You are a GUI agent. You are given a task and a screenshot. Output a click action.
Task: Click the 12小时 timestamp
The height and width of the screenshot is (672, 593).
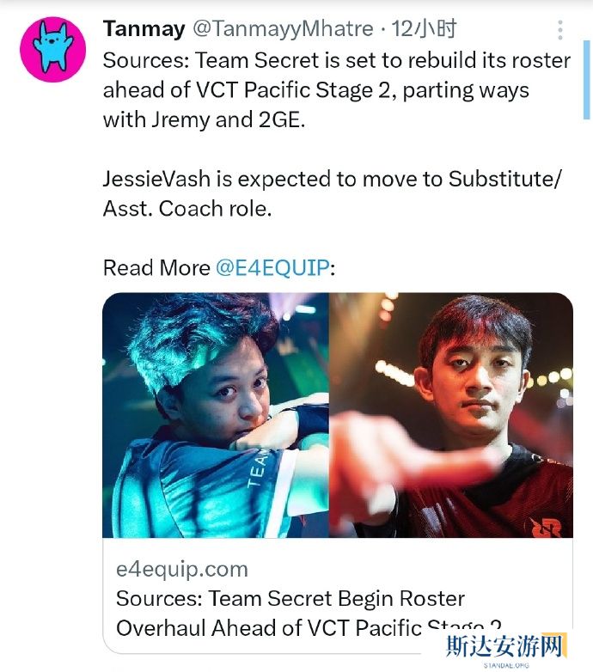[424, 28]
